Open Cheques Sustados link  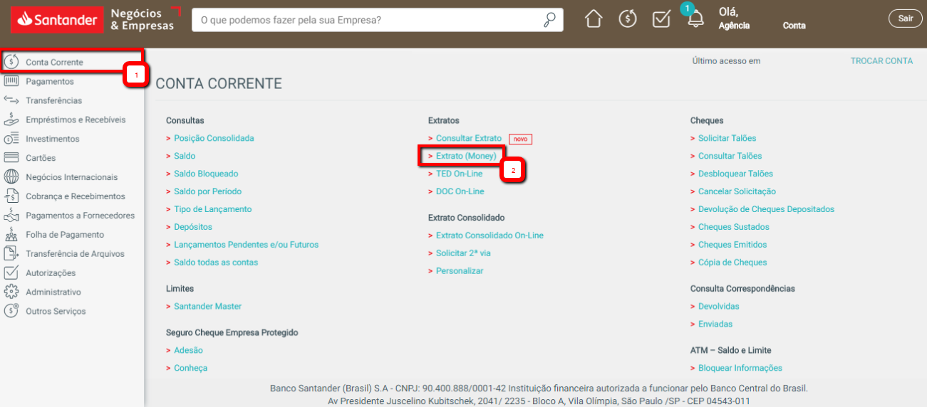pos(734,227)
